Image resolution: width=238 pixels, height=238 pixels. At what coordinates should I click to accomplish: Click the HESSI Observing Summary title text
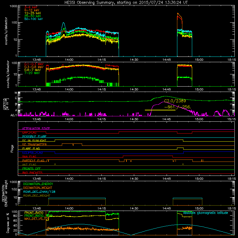tap(126, 3)
